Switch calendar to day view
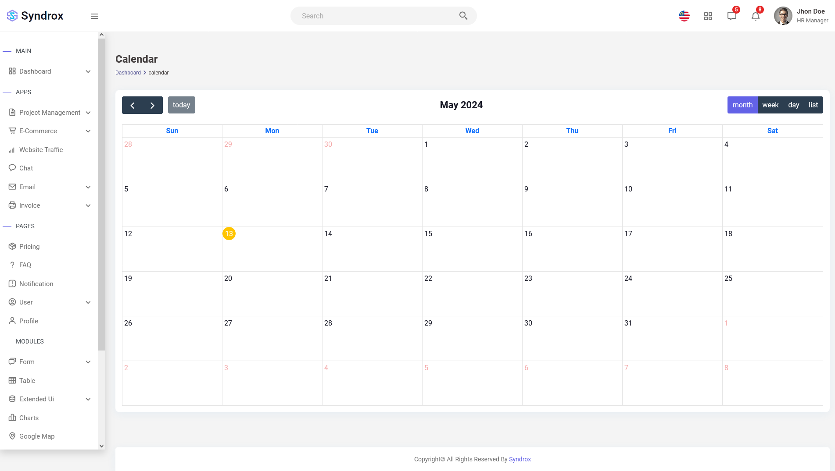Image resolution: width=835 pixels, height=471 pixels. pos(793,105)
